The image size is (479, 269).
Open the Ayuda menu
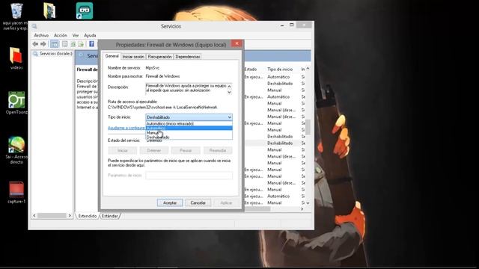pyautogui.click(x=90, y=35)
